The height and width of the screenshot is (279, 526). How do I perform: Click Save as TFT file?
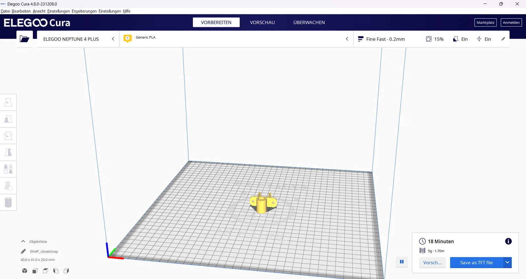click(476, 262)
